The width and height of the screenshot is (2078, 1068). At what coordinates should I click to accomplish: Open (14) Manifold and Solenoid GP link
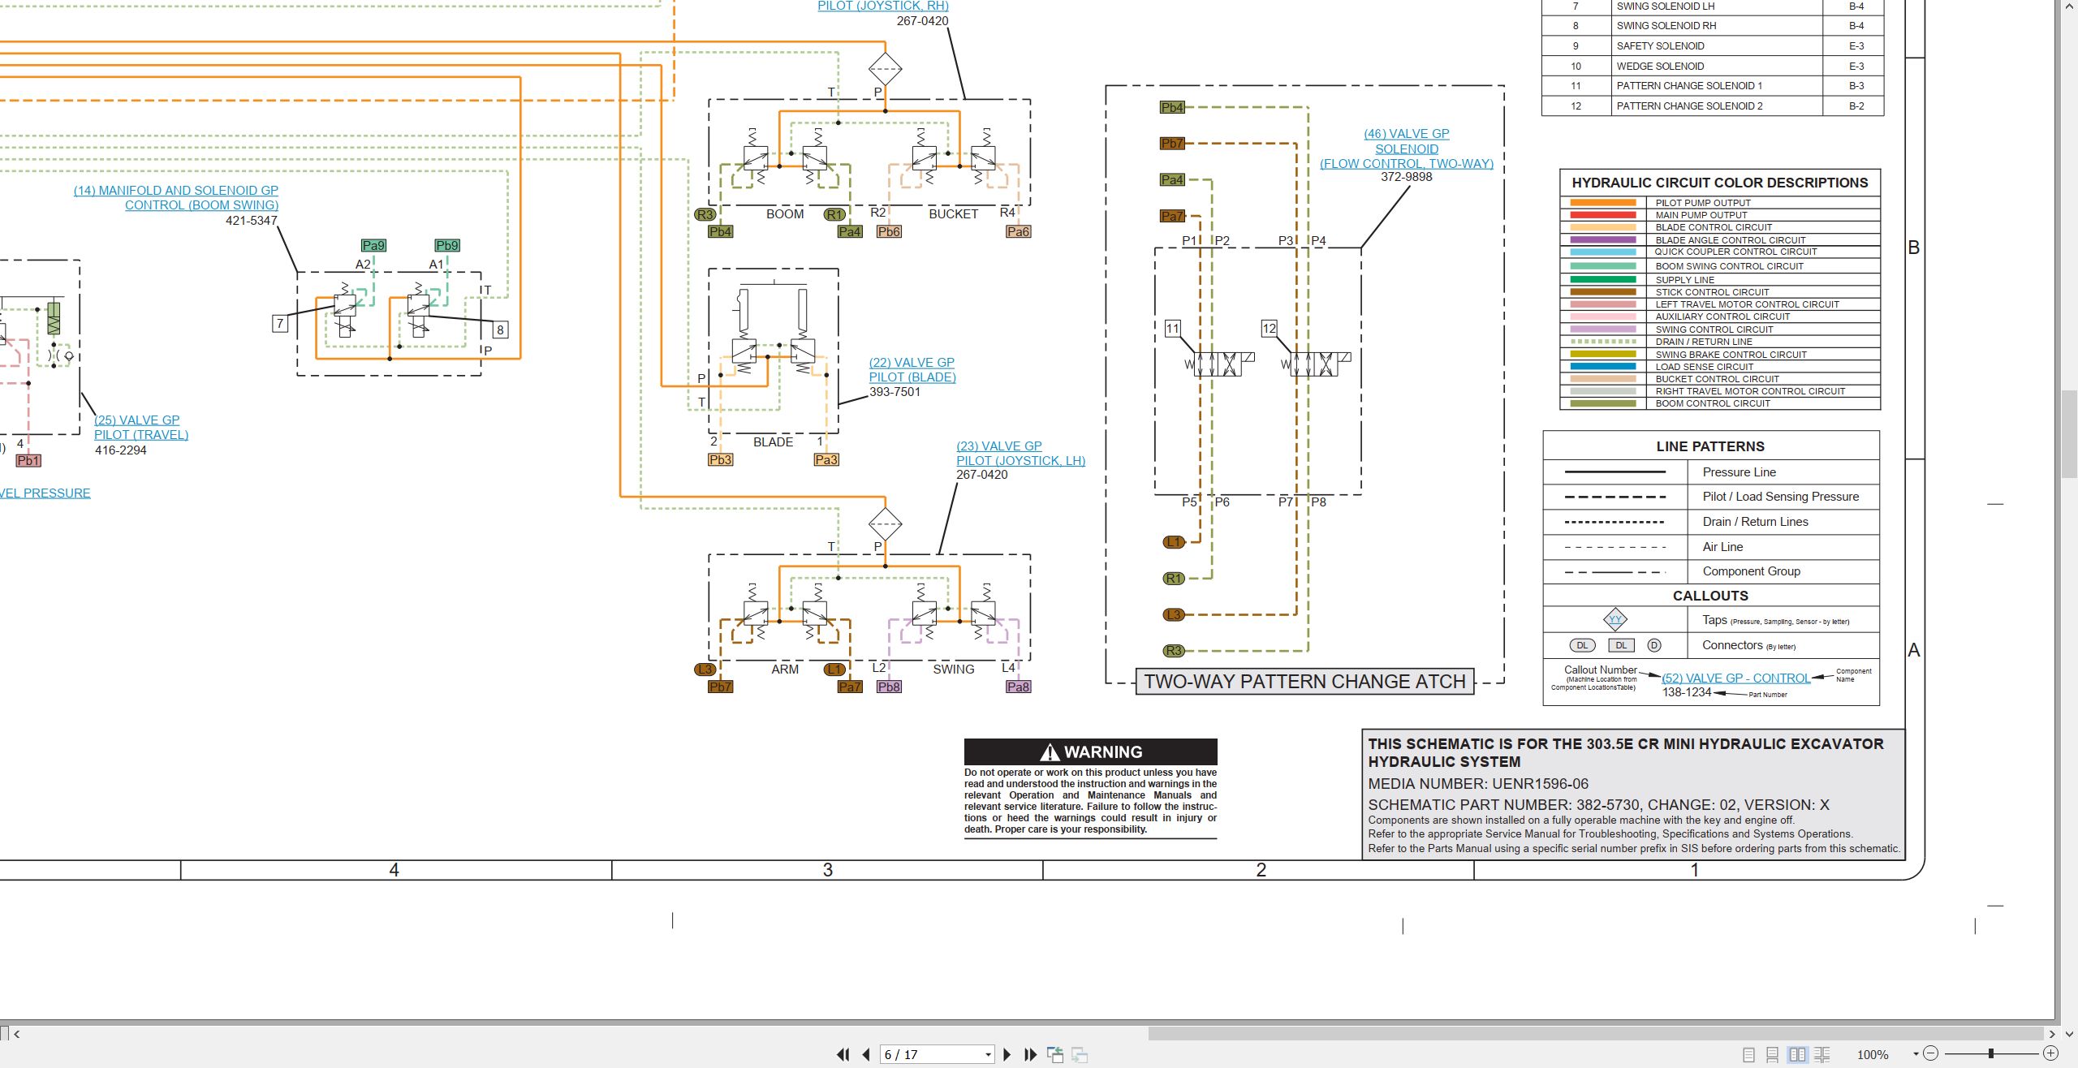pos(176,197)
